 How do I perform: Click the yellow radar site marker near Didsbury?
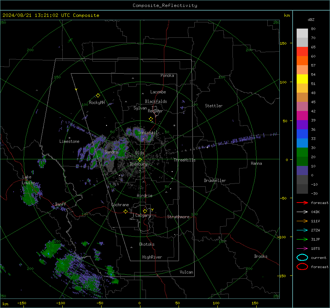(140, 160)
